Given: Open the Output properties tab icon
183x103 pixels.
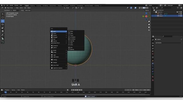Looking at the screenshot, I should click(153, 46).
